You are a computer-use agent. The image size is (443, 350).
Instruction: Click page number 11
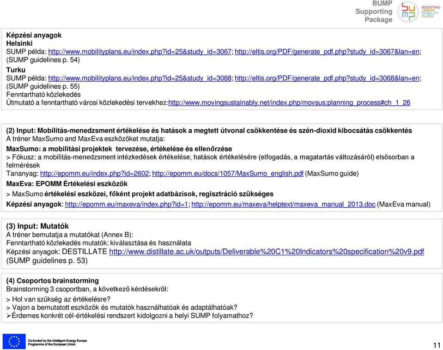tap(437, 345)
